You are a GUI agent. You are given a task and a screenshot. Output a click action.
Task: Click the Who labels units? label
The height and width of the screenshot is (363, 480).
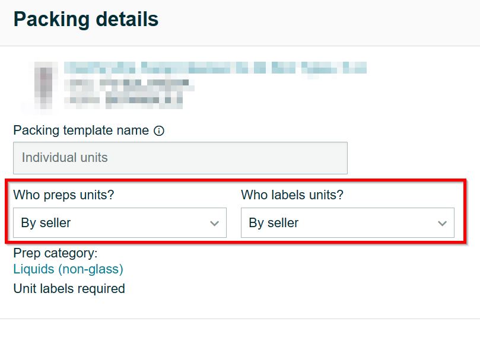click(x=292, y=195)
